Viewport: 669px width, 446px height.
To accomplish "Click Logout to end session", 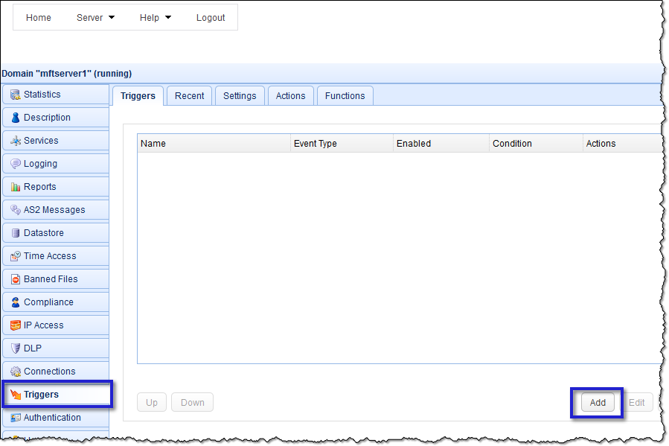I will [x=211, y=17].
